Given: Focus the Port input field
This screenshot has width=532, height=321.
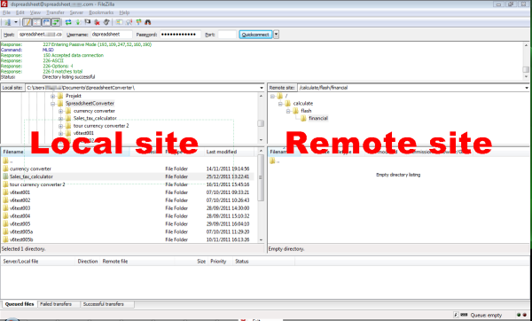Looking at the screenshot, I should (227, 35).
